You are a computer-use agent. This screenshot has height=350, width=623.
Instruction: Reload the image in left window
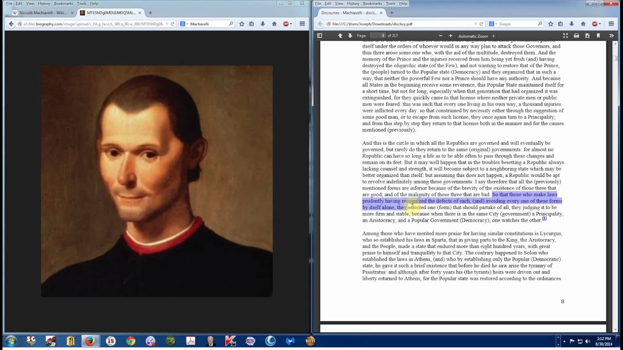(172, 24)
